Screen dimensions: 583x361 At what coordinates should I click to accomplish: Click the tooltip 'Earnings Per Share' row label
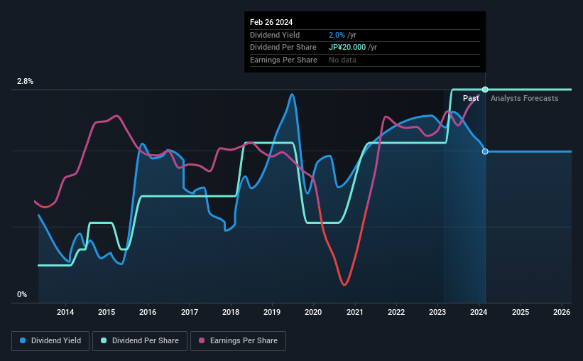point(284,60)
